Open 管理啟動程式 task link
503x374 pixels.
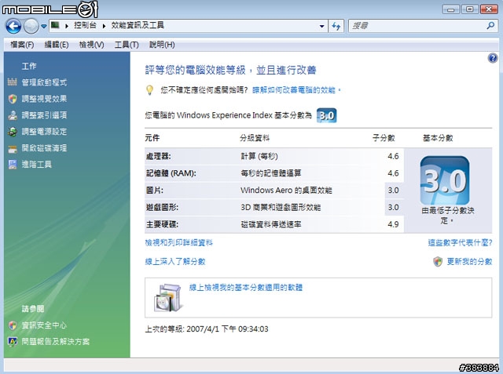pyautogui.click(x=44, y=82)
